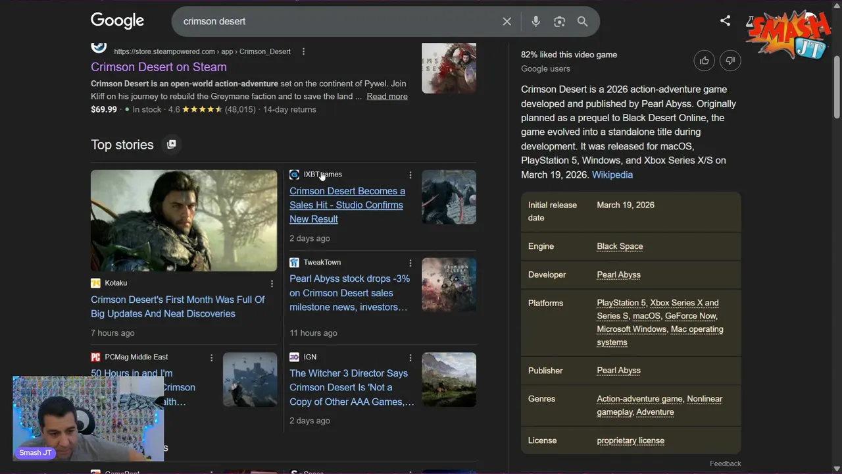Click the Google logo
Screen dimensions: 842x474
point(117,20)
